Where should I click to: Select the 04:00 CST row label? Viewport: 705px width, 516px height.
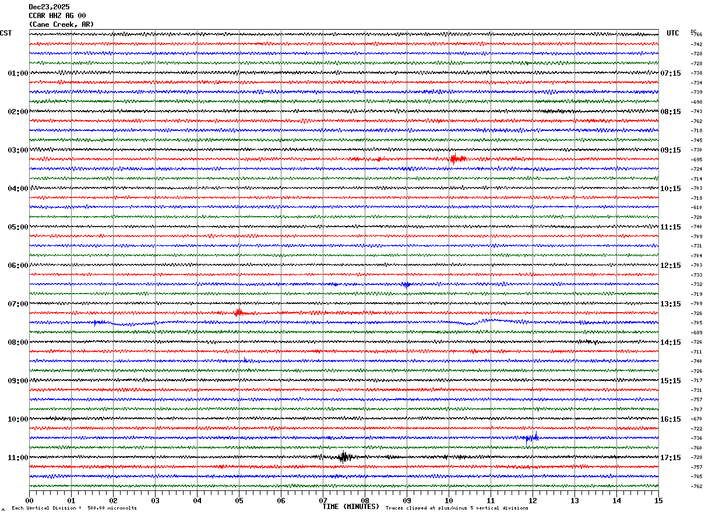click(x=18, y=189)
